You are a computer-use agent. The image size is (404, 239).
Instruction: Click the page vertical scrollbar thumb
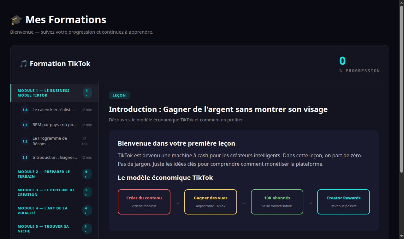[401, 89]
